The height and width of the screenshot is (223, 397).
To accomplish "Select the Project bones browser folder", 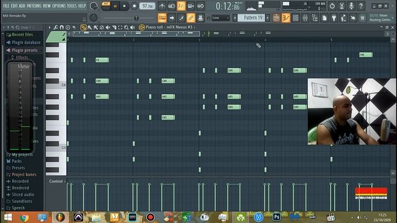I will click(24, 175).
